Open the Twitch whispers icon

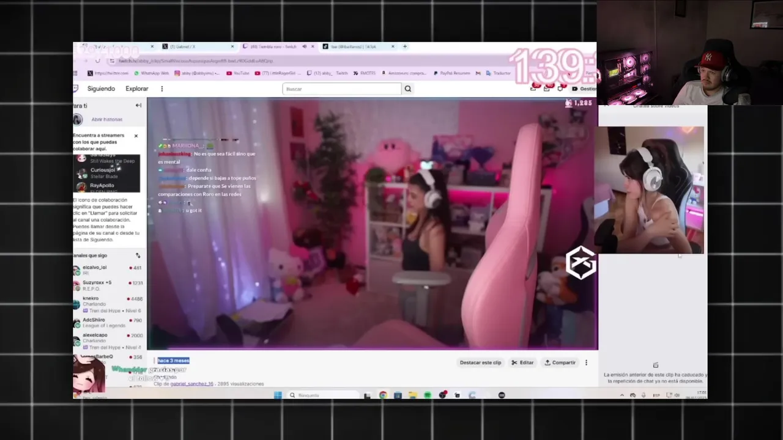[560, 89]
